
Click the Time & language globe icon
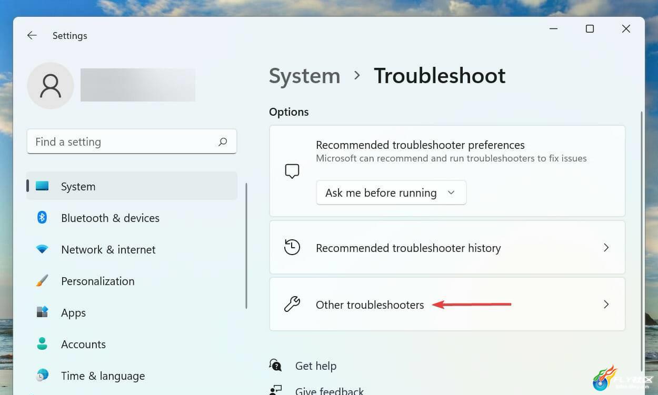(42, 375)
